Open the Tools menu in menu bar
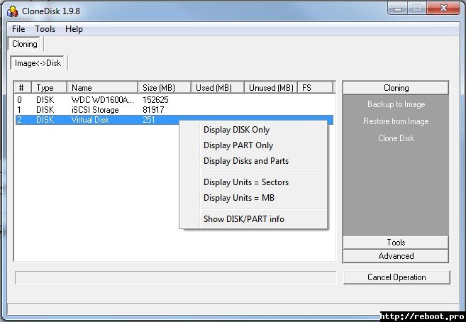Image resolution: width=466 pixels, height=322 pixels. (45, 29)
